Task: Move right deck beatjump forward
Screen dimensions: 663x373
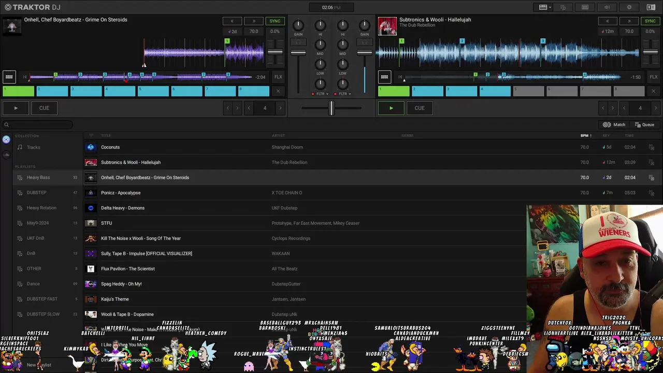Action: tap(612, 108)
